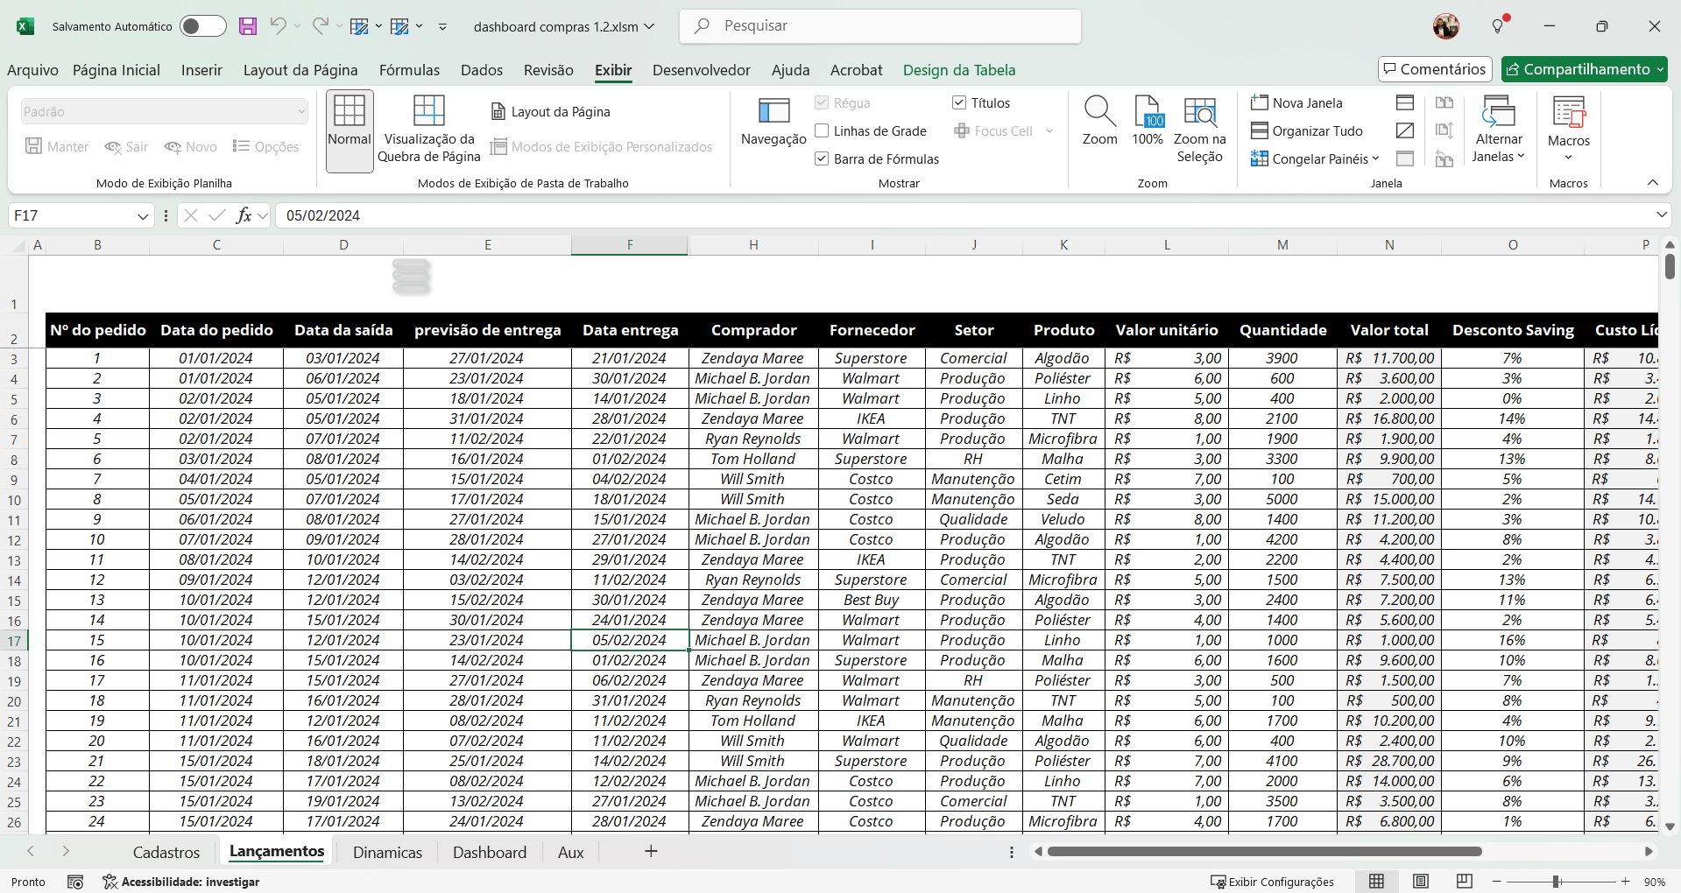Open the Navigation pane

(x=773, y=122)
